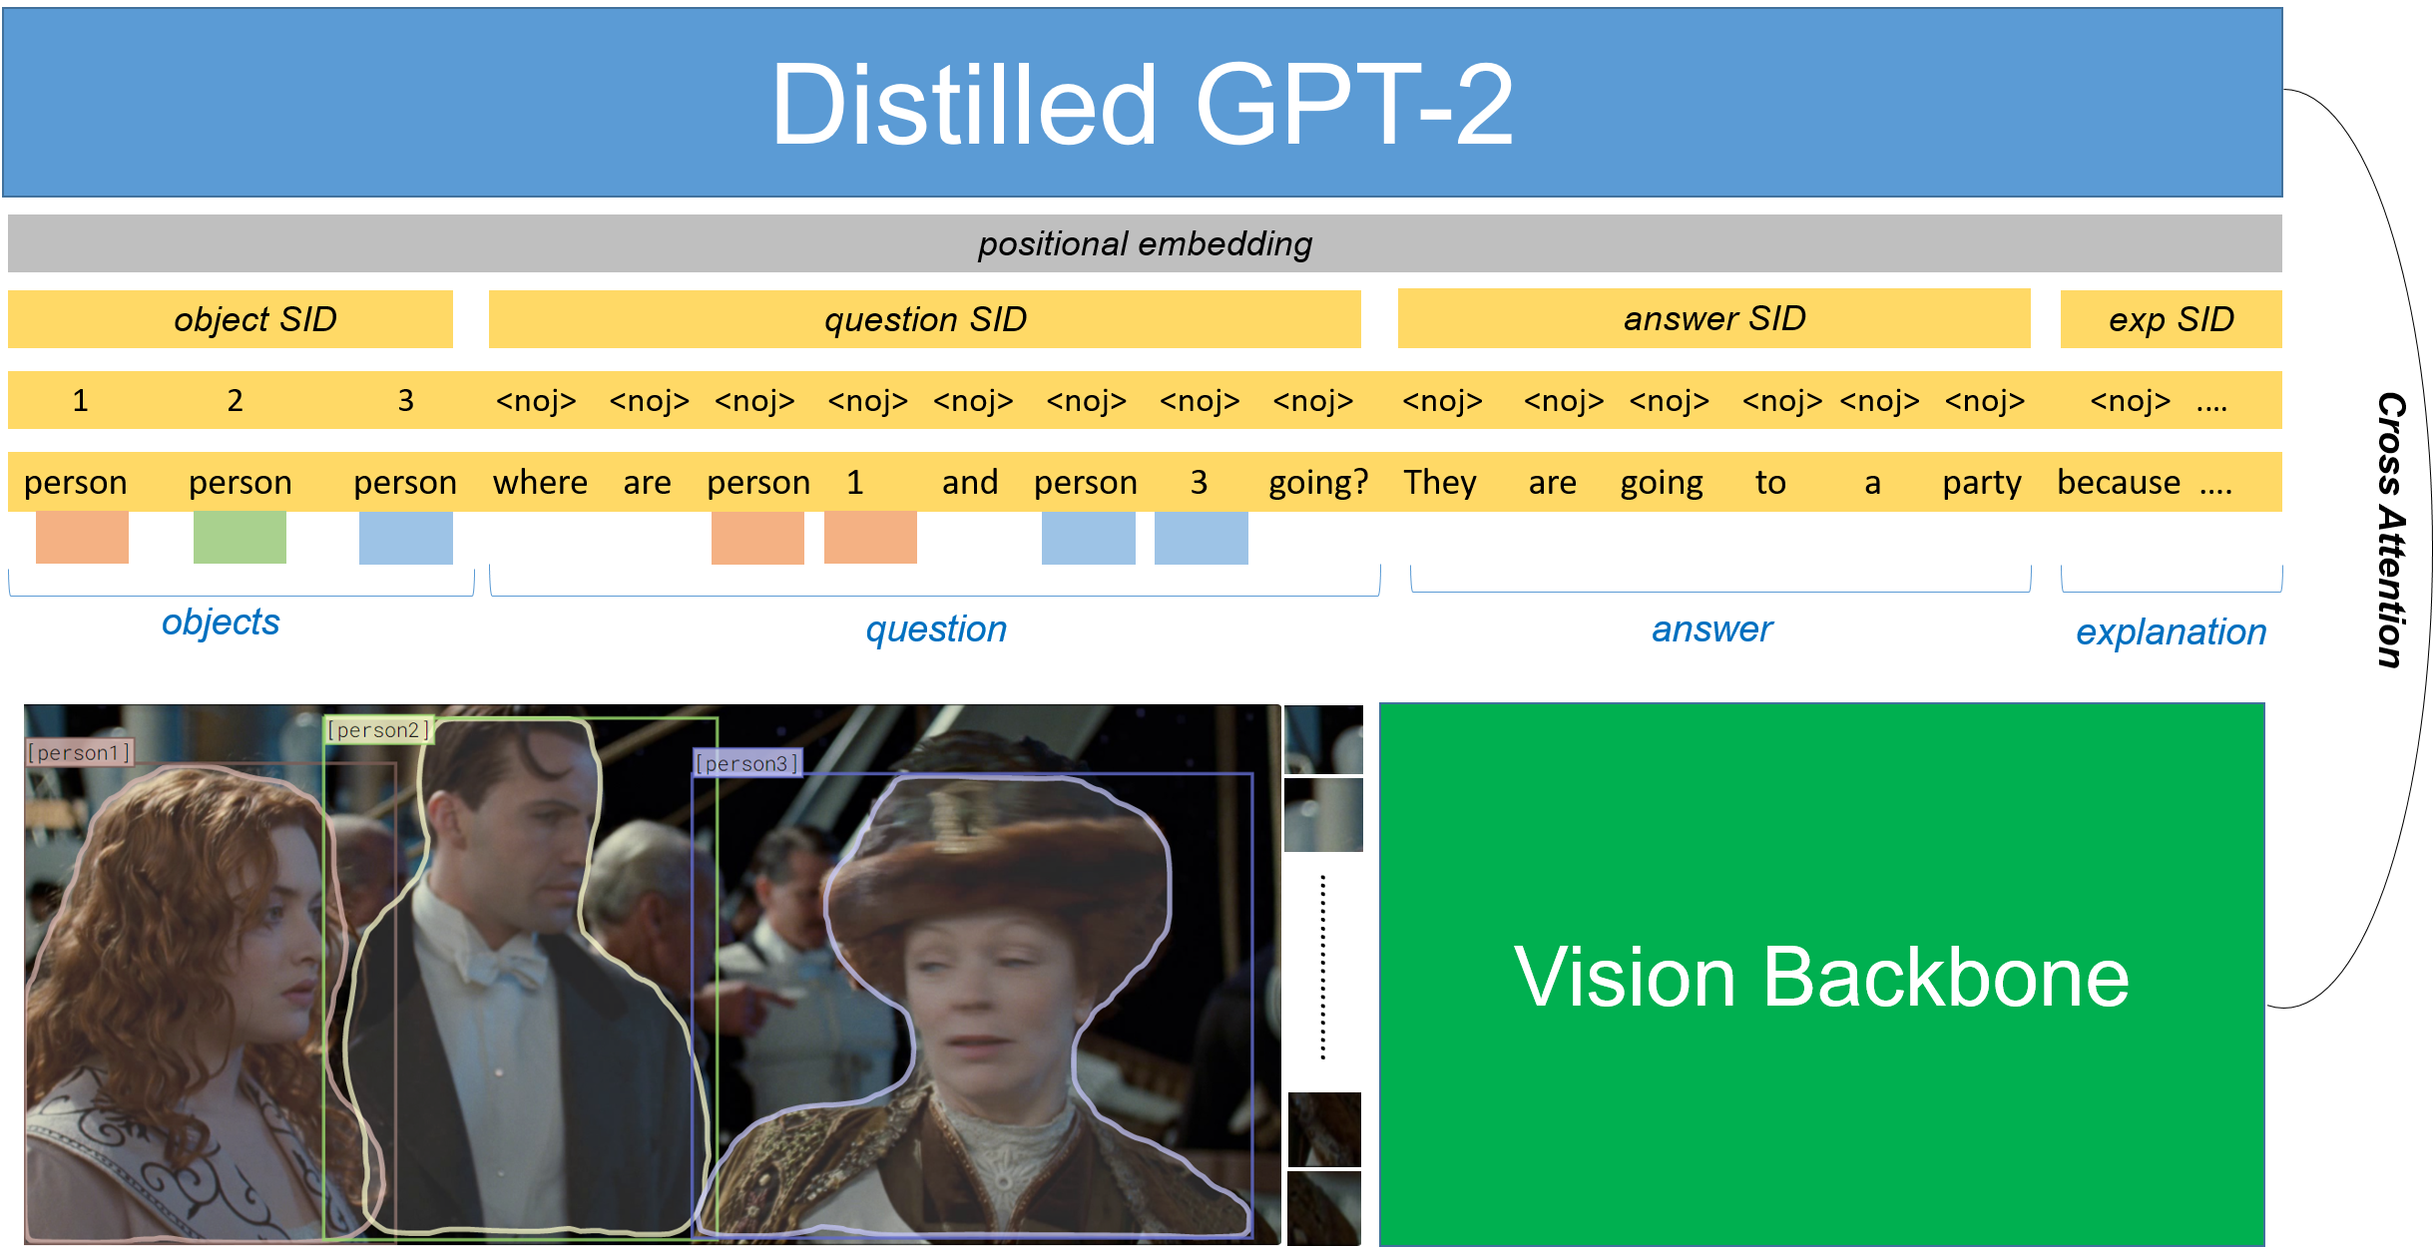The height and width of the screenshot is (1247, 2433).
Task: Select the positional embedding bar
Action: tap(1144, 243)
